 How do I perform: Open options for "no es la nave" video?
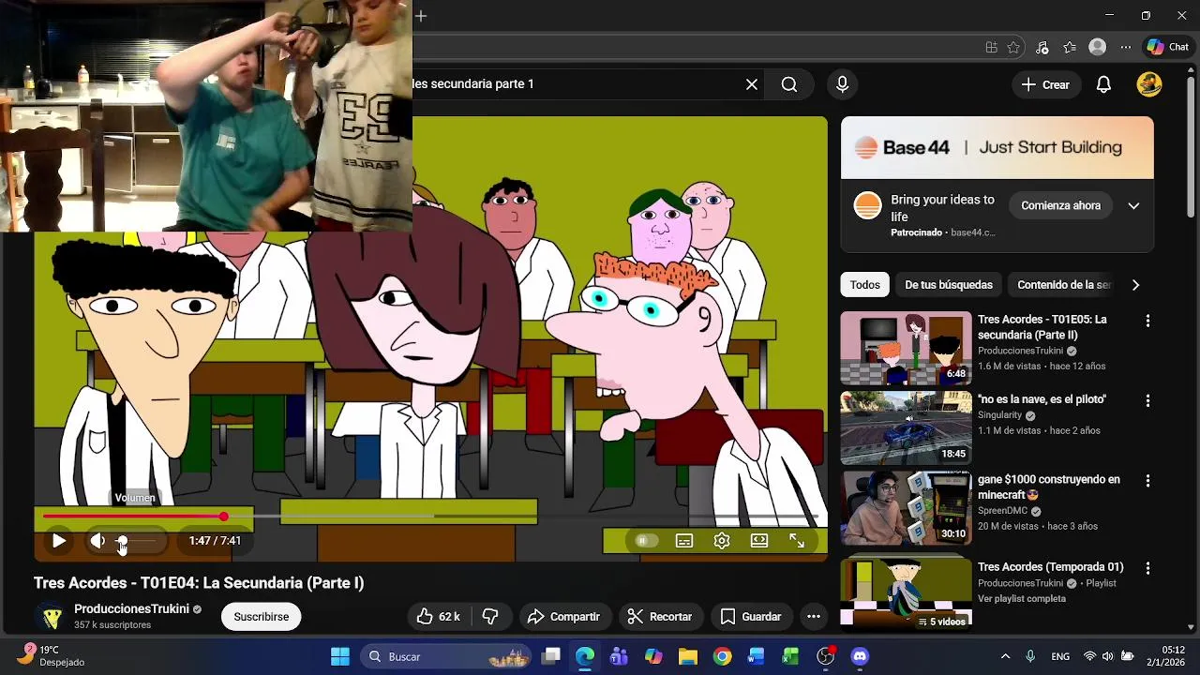tap(1147, 400)
